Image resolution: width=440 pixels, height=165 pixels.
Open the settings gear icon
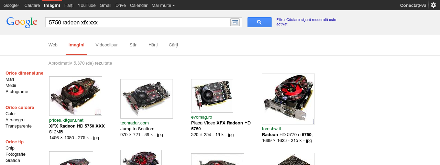tap(433, 5)
